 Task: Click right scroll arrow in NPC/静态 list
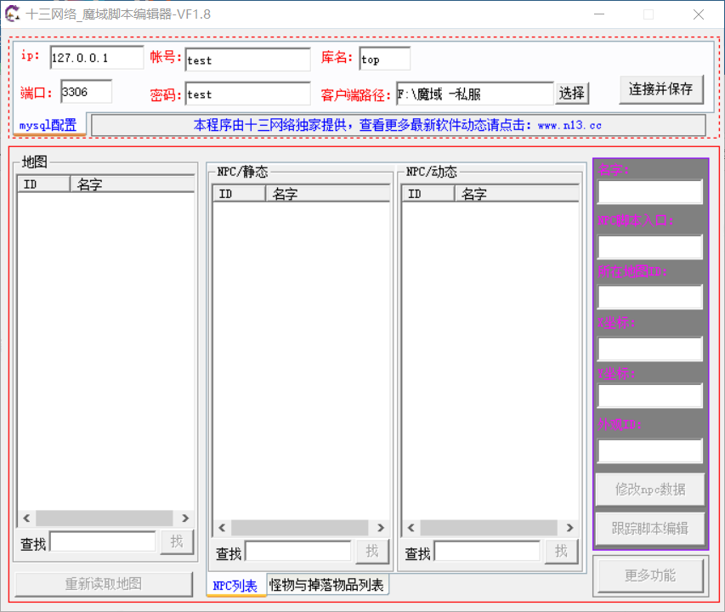tap(381, 528)
